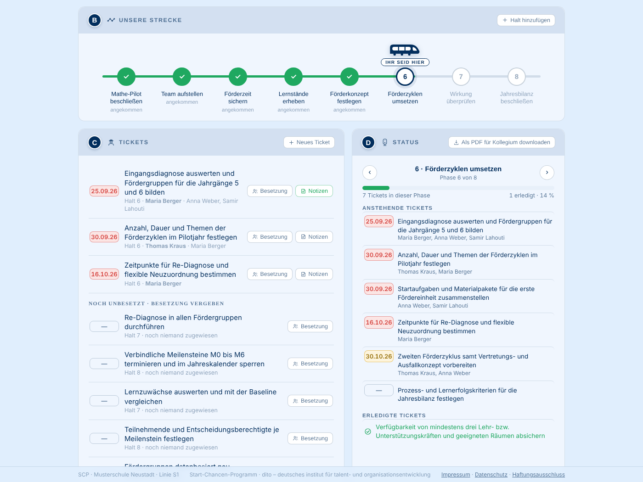
Task: Click Halt hinzufügen button
Action: [x=526, y=20]
